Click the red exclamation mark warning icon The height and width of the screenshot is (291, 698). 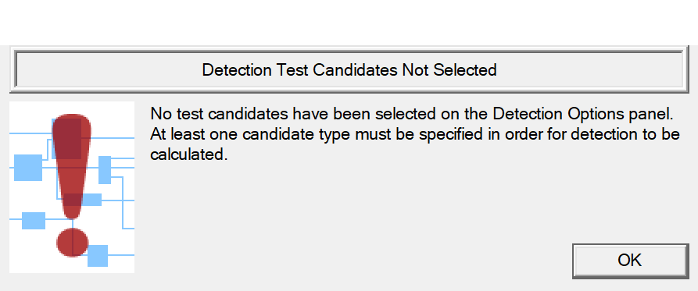tap(72, 185)
